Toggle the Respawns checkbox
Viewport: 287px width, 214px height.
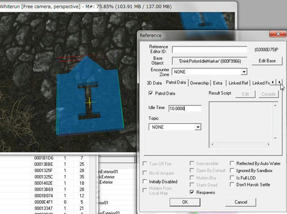[x=192, y=192]
